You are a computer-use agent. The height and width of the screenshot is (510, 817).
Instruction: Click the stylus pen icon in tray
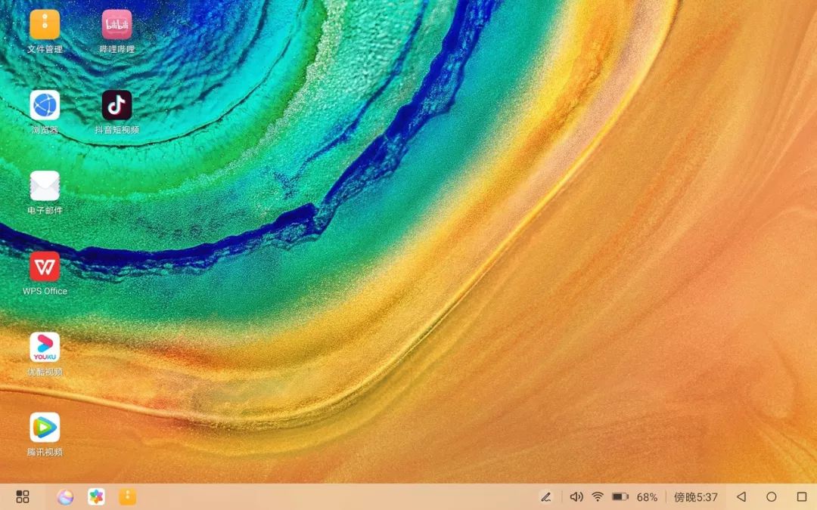(x=545, y=497)
